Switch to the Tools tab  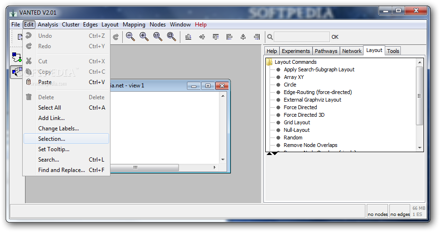393,51
